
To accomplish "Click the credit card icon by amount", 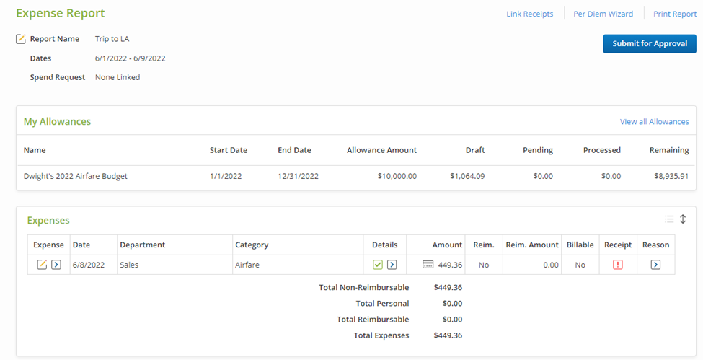I will [428, 265].
